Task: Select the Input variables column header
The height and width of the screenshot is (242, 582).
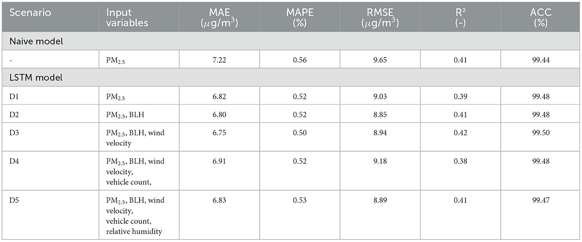Action: coord(127,17)
